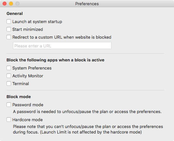
Task: Click the 'Hardcore mode' label text
Action: [28, 120]
